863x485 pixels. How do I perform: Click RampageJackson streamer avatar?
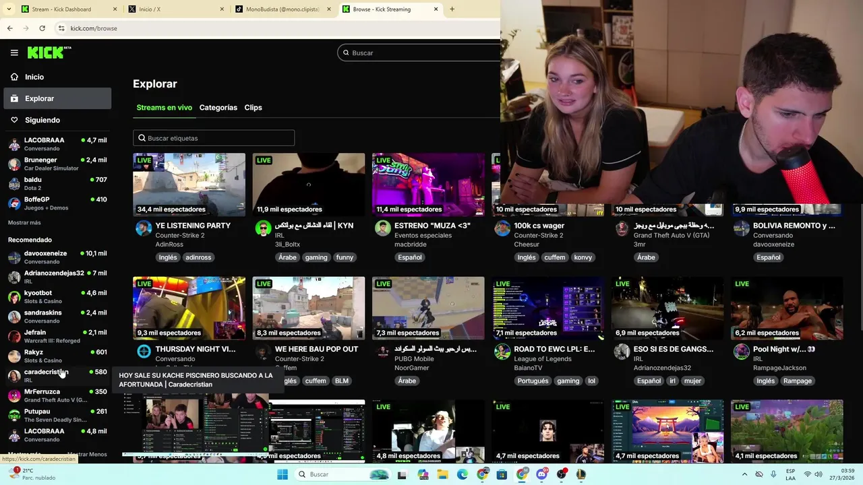coord(742,352)
